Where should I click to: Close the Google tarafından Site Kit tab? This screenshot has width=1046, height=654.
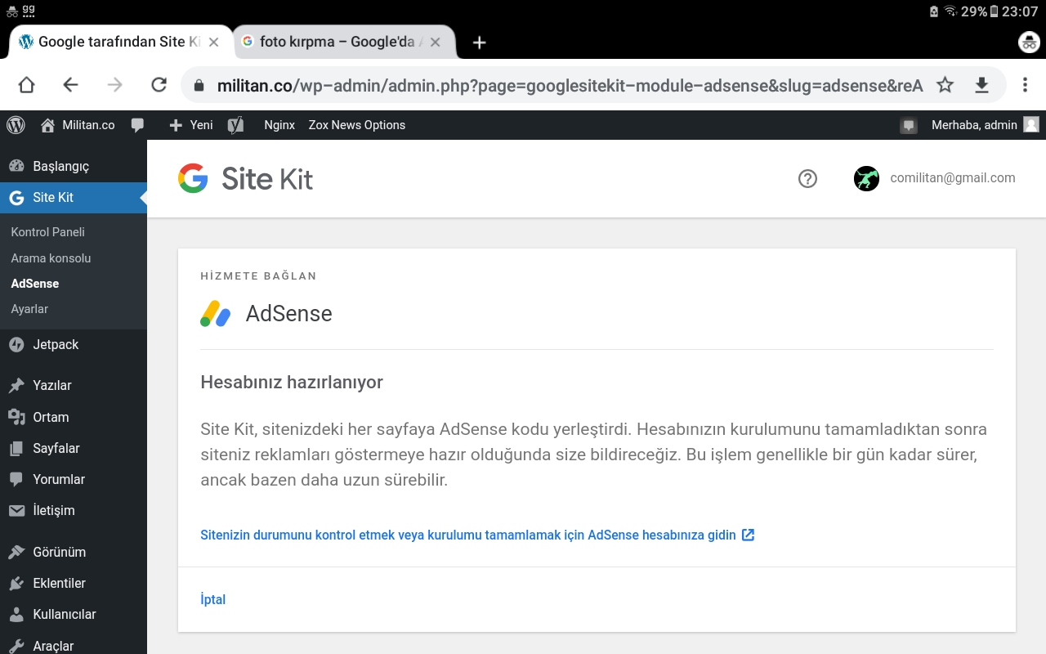[214, 43]
